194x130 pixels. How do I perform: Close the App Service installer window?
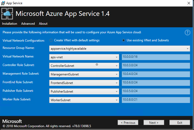188,3
